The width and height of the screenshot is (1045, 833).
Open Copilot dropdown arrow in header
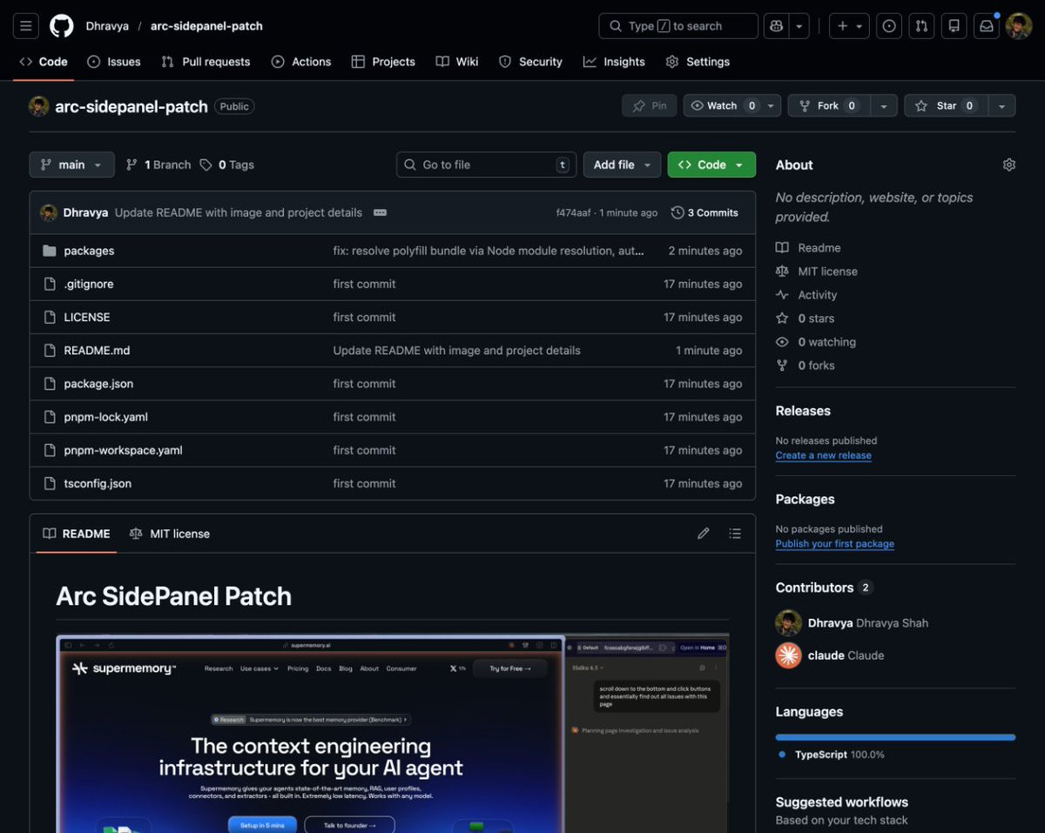pyautogui.click(x=799, y=26)
